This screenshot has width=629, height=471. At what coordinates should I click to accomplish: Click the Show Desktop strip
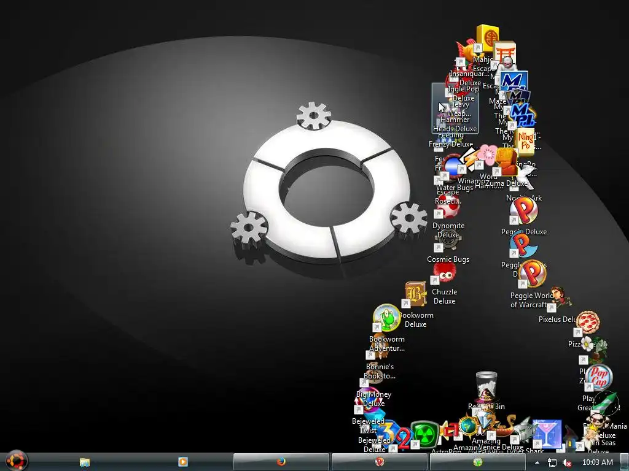coord(624,462)
